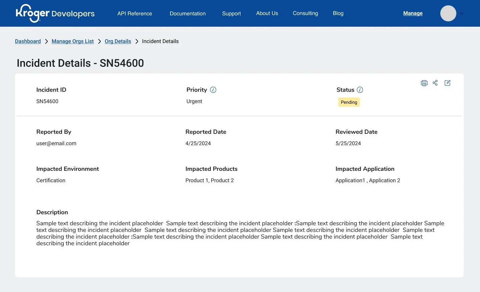Click the Pending status badge
The height and width of the screenshot is (292, 480).
point(349,102)
